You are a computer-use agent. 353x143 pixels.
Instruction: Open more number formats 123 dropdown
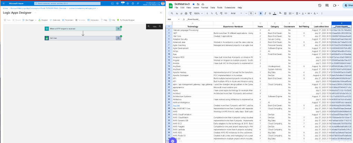(226, 13)
